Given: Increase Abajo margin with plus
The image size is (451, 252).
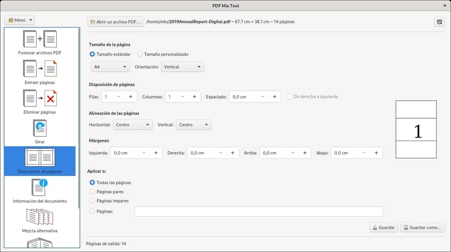Looking at the screenshot, I should click(x=376, y=153).
